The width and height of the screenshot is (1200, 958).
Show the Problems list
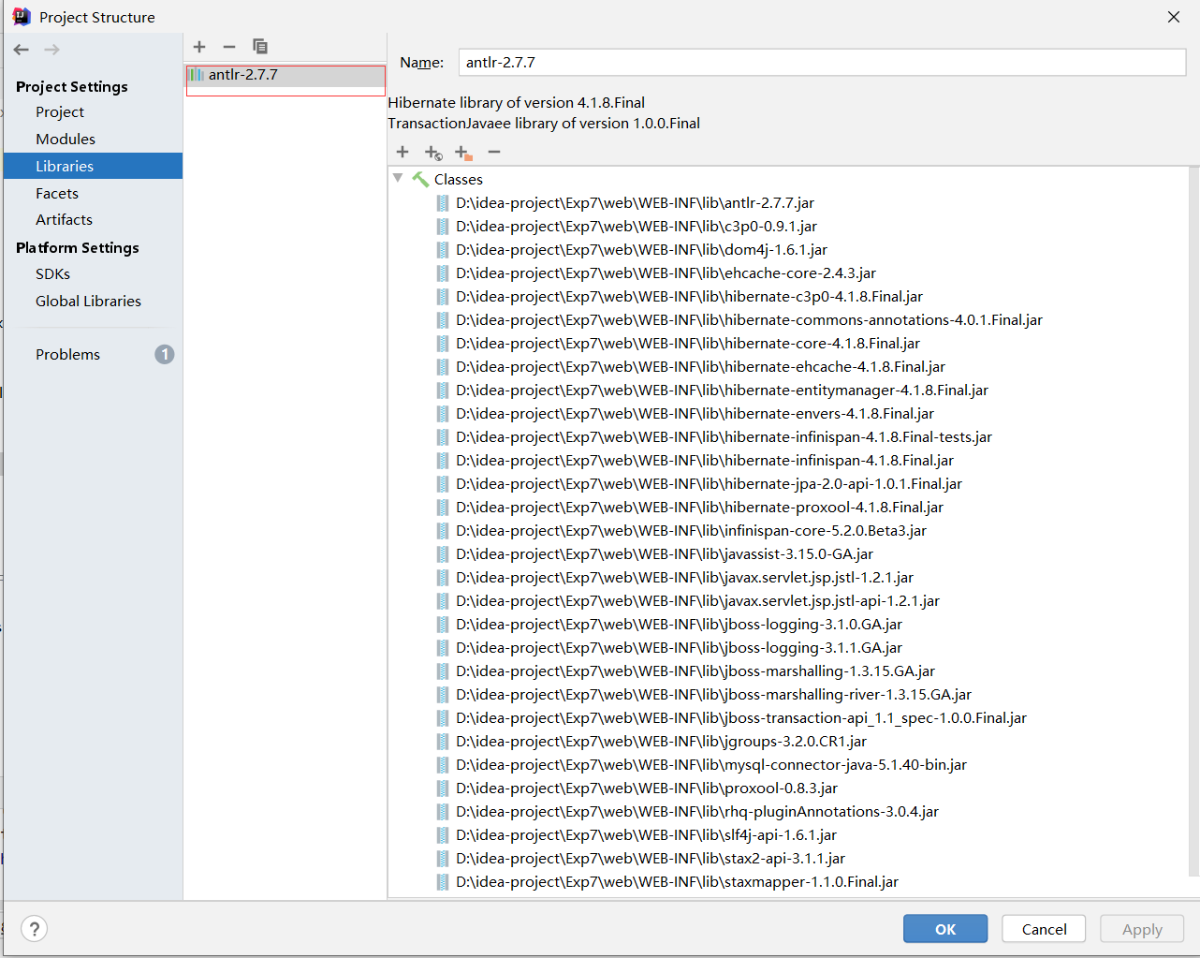[67, 355]
